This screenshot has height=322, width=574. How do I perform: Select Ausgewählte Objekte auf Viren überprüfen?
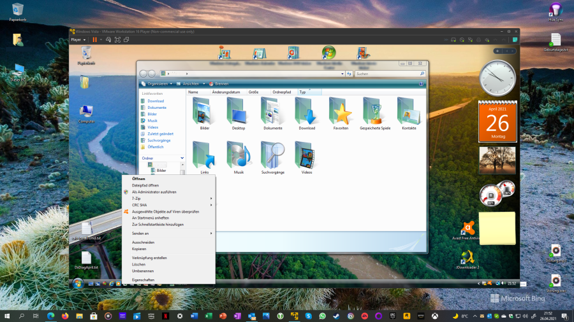coord(168,212)
